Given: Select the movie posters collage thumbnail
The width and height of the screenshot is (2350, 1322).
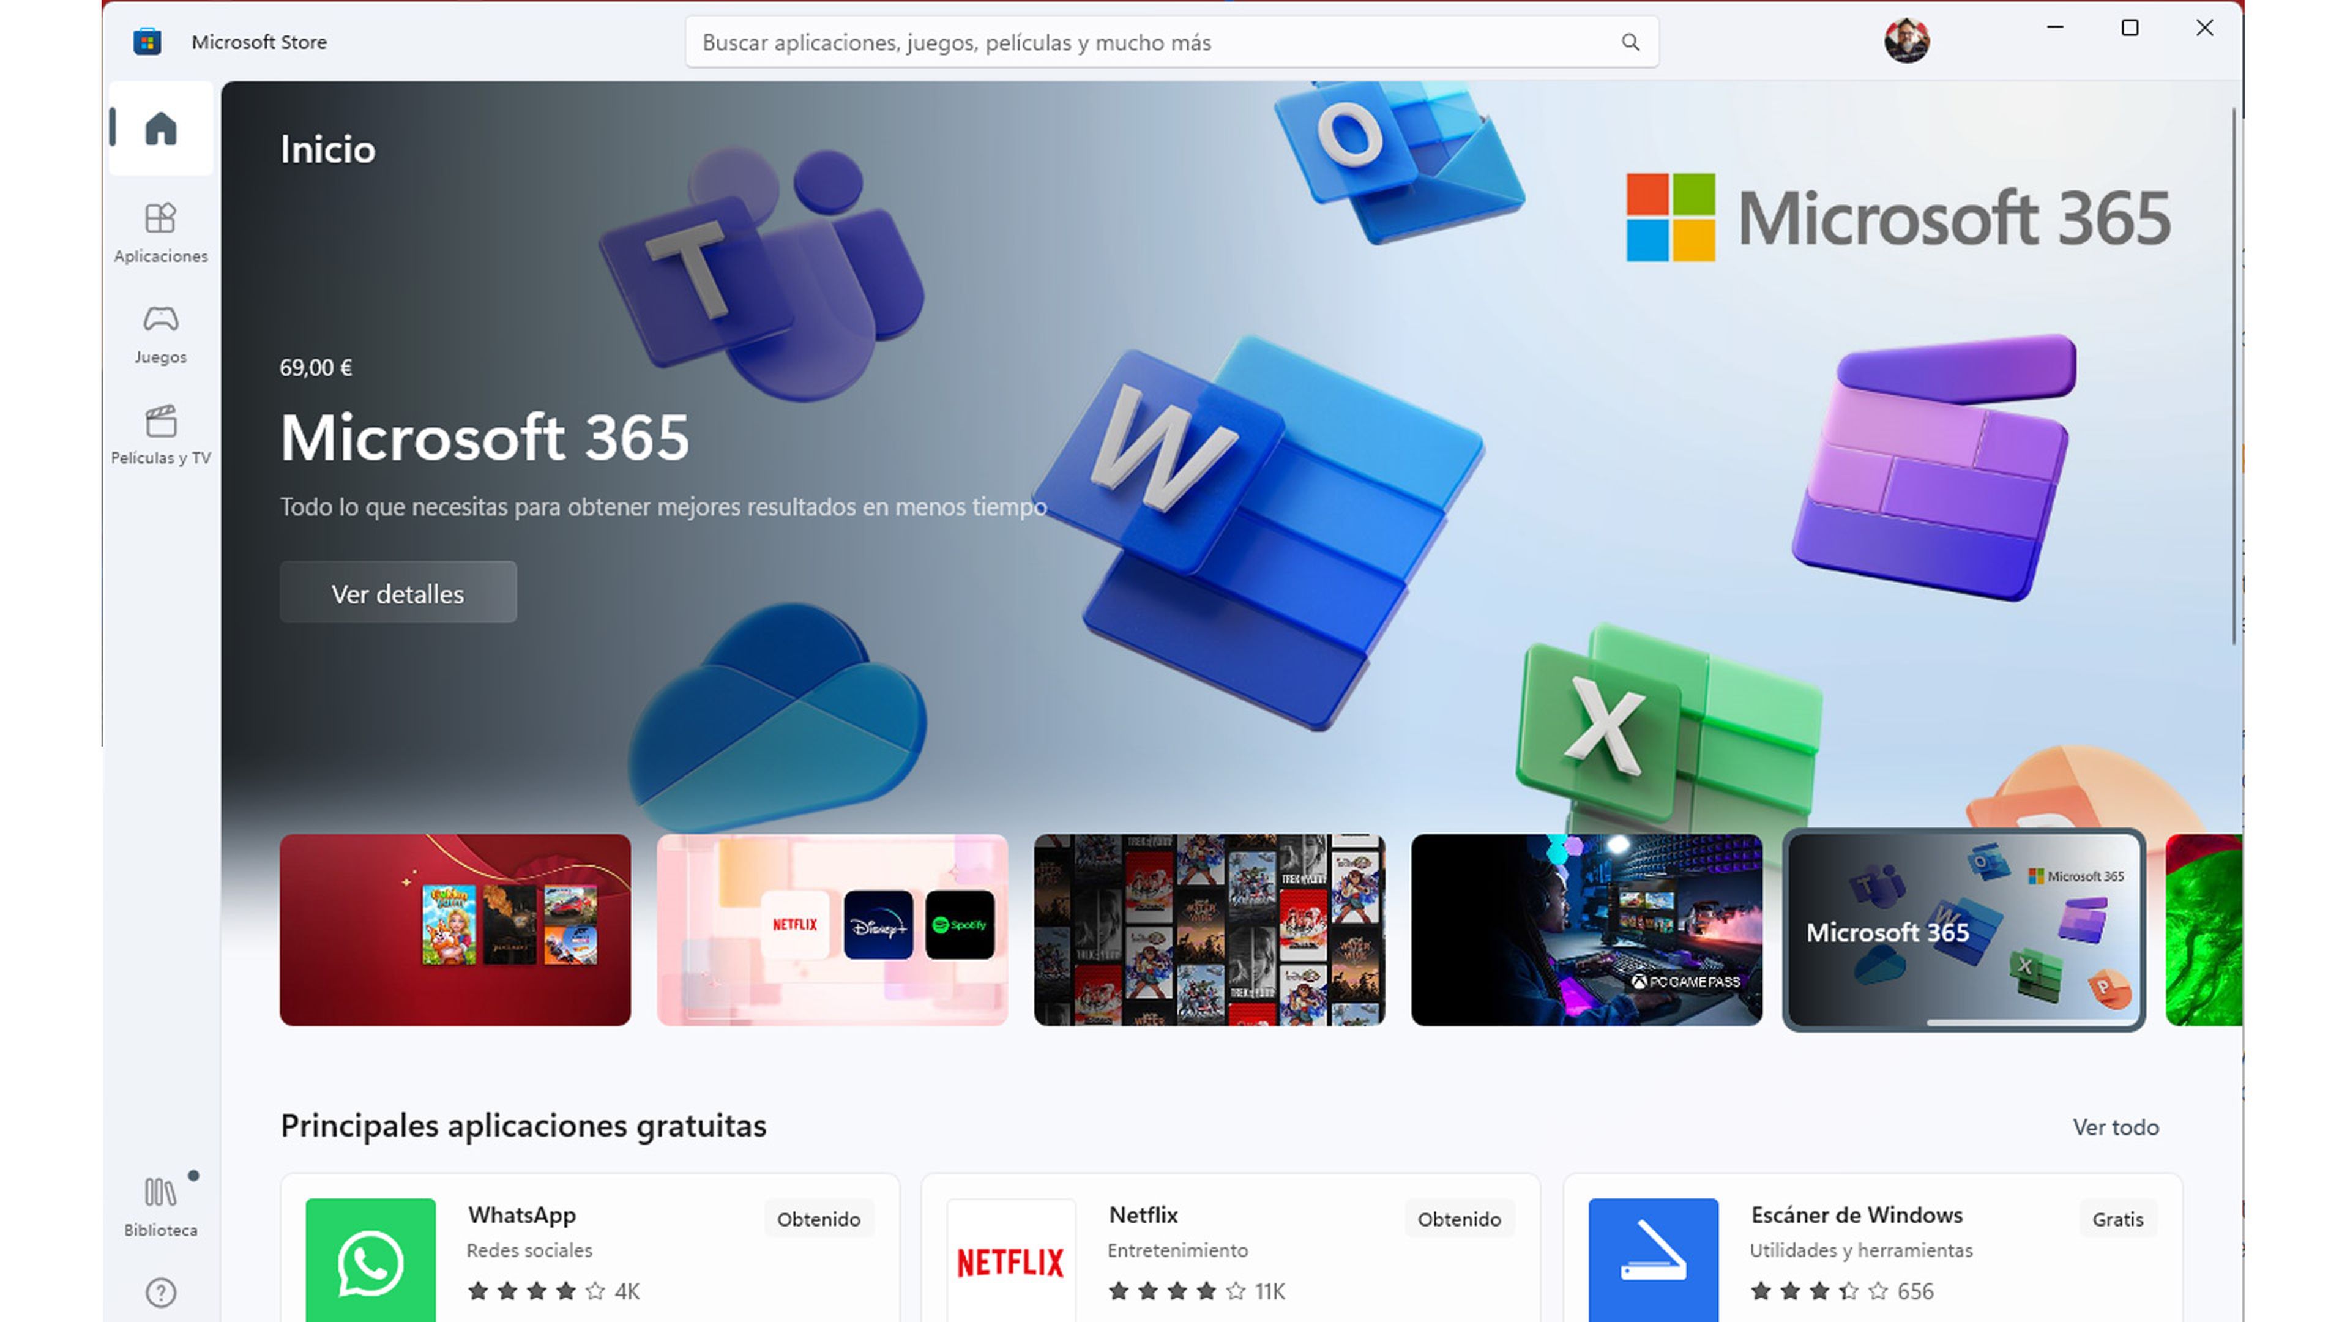Looking at the screenshot, I should coord(1210,930).
